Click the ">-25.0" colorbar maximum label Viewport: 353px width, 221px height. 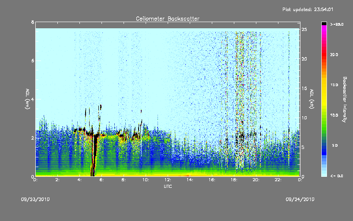point(337,24)
